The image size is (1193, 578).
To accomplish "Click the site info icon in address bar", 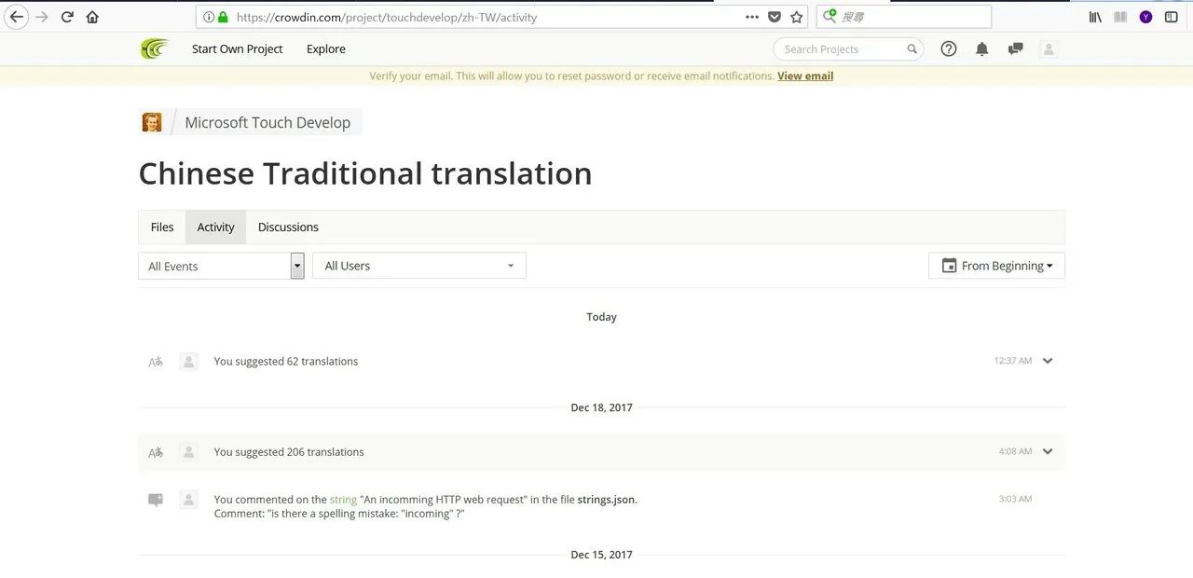I will coord(209,17).
